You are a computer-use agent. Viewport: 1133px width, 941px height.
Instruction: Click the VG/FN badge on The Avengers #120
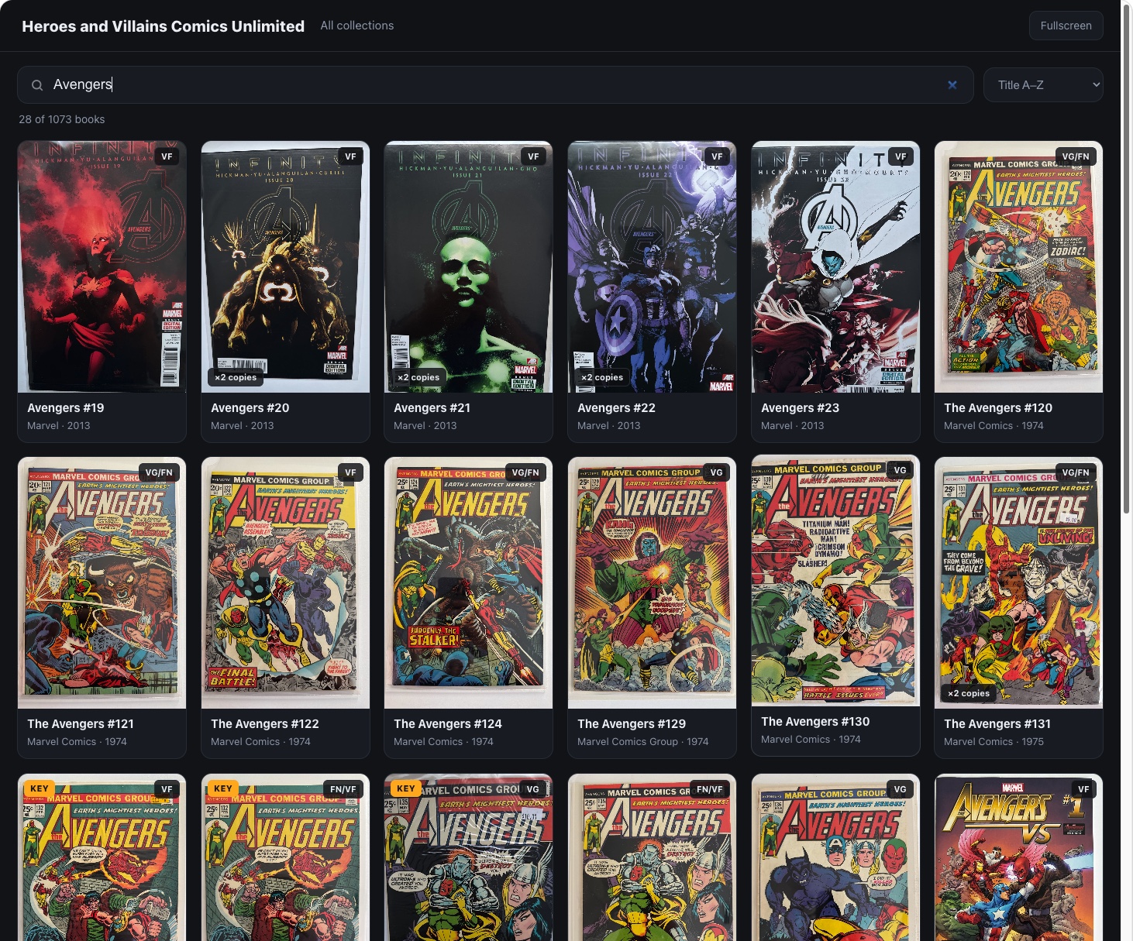pos(1076,156)
